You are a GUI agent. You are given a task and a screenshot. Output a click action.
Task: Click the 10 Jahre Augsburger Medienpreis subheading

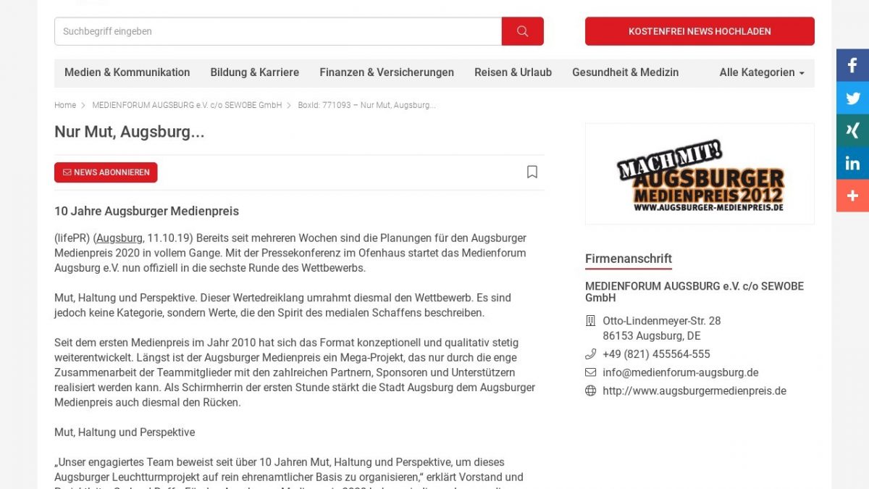(x=146, y=212)
